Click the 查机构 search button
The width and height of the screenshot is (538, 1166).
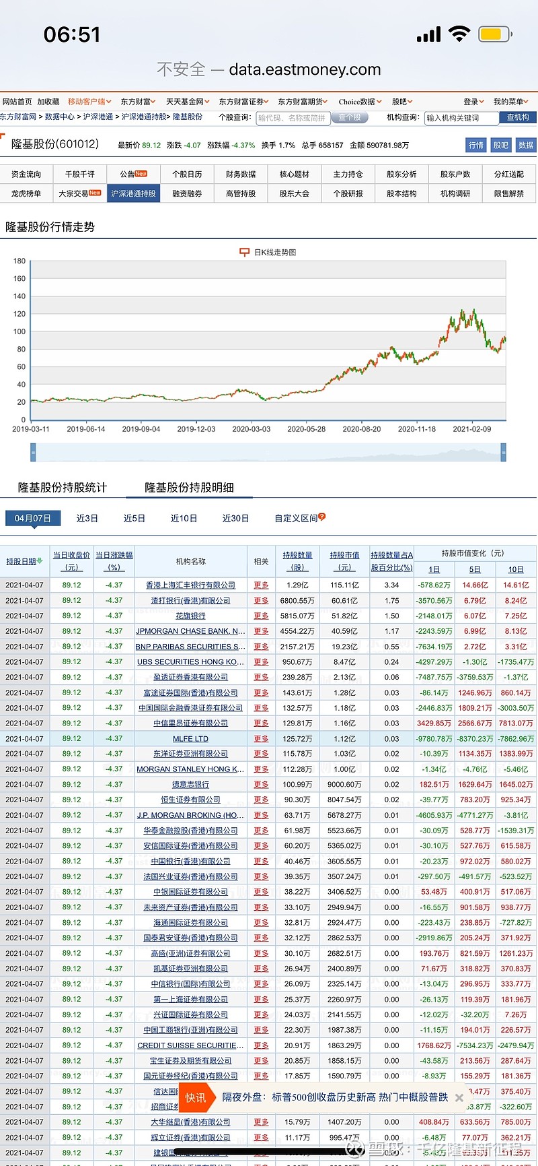point(518,117)
